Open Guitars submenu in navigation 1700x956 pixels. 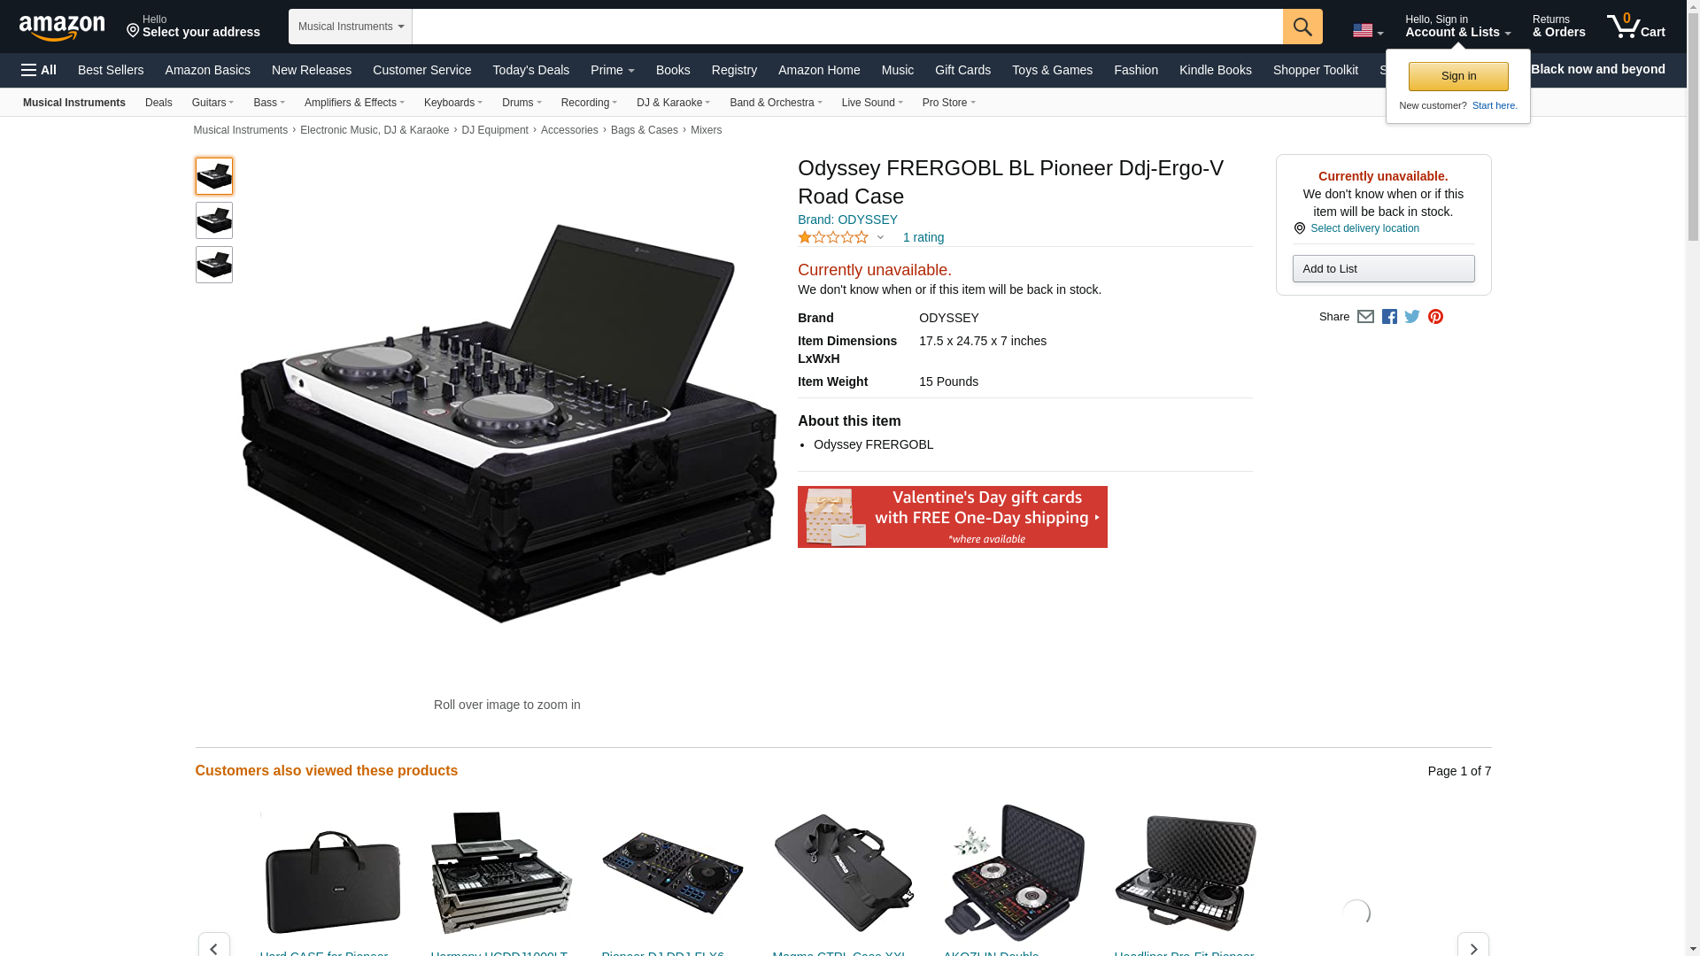(212, 103)
